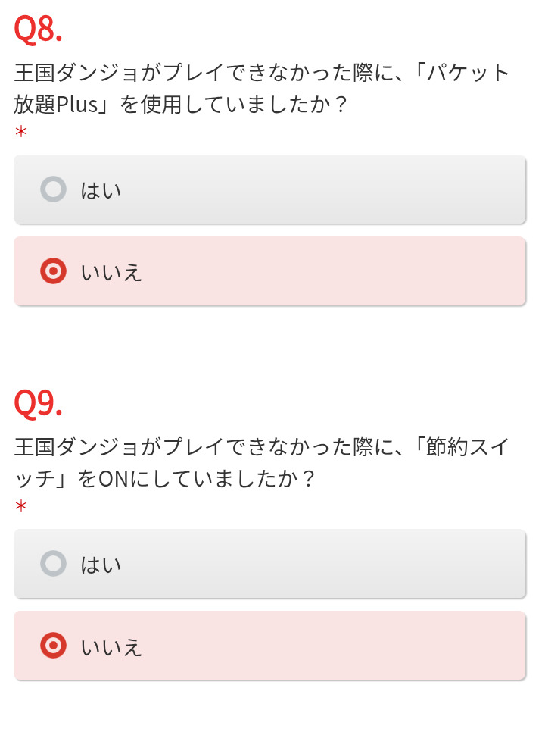Image resolution: width=545 pixels, height=729 pixels.
Task: Click the いいえ label text in Q8
Action: [111, 272]
